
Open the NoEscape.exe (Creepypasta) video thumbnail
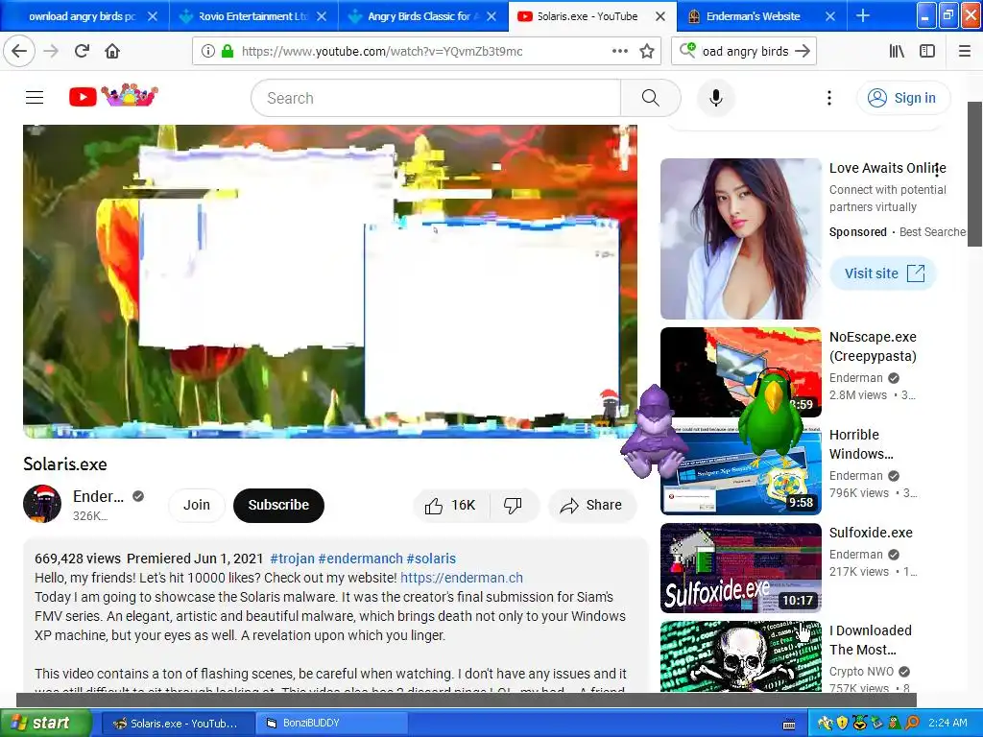click(x=740, y=372)
